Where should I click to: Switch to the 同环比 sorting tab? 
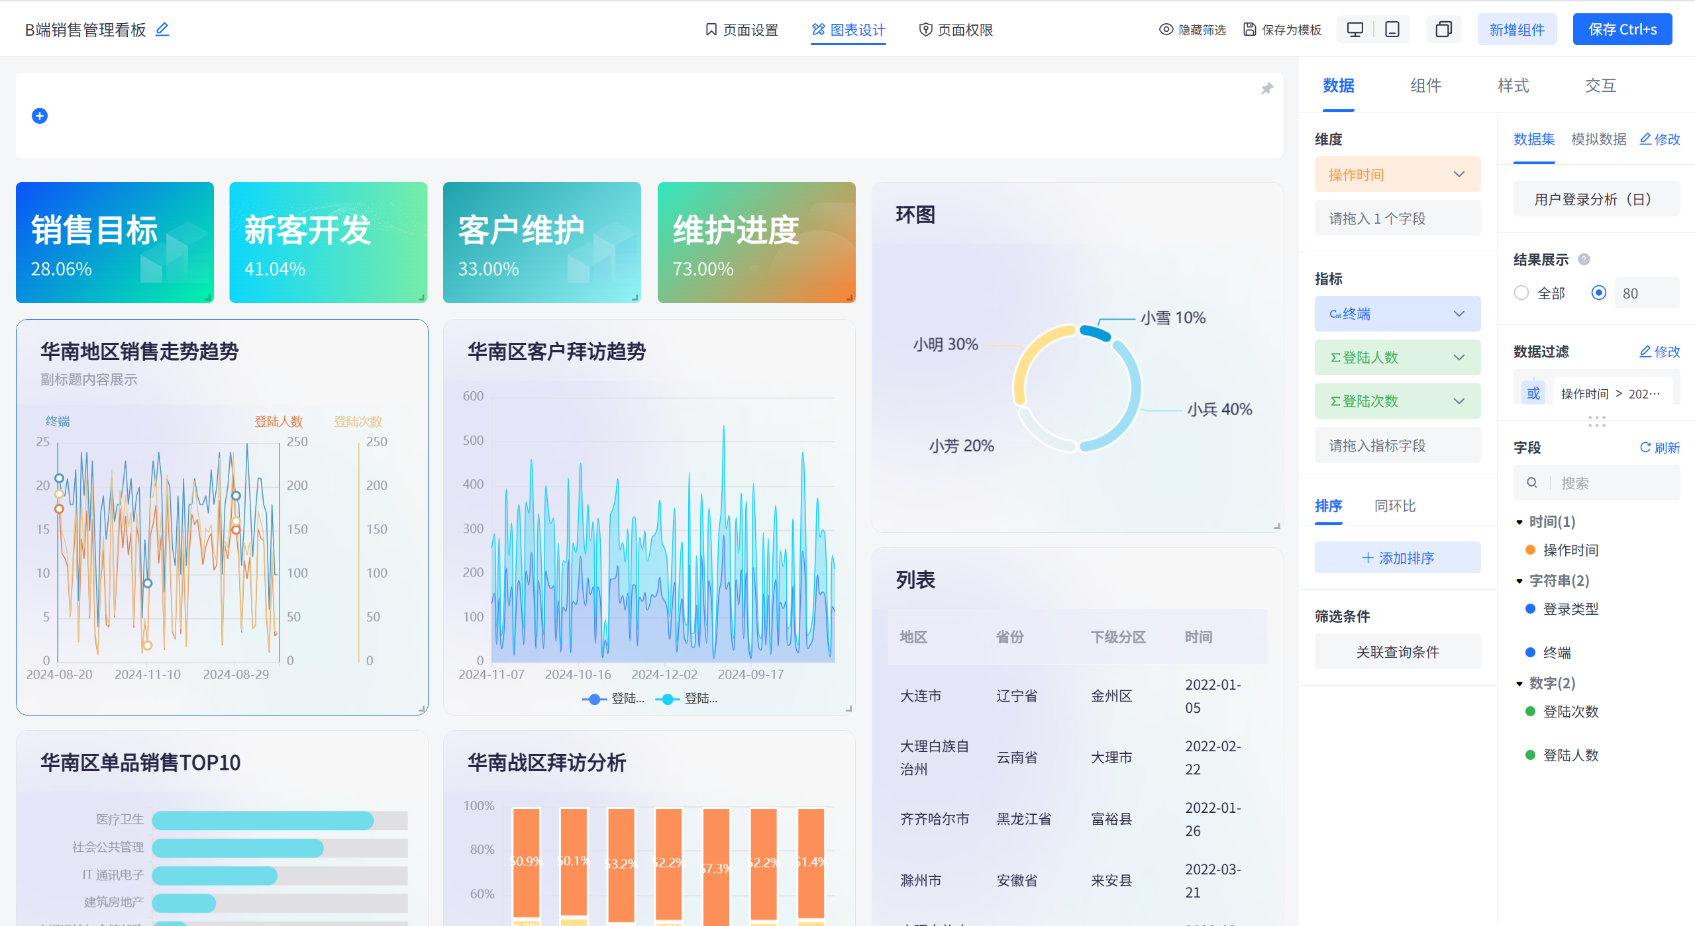tap(1394, 506)
